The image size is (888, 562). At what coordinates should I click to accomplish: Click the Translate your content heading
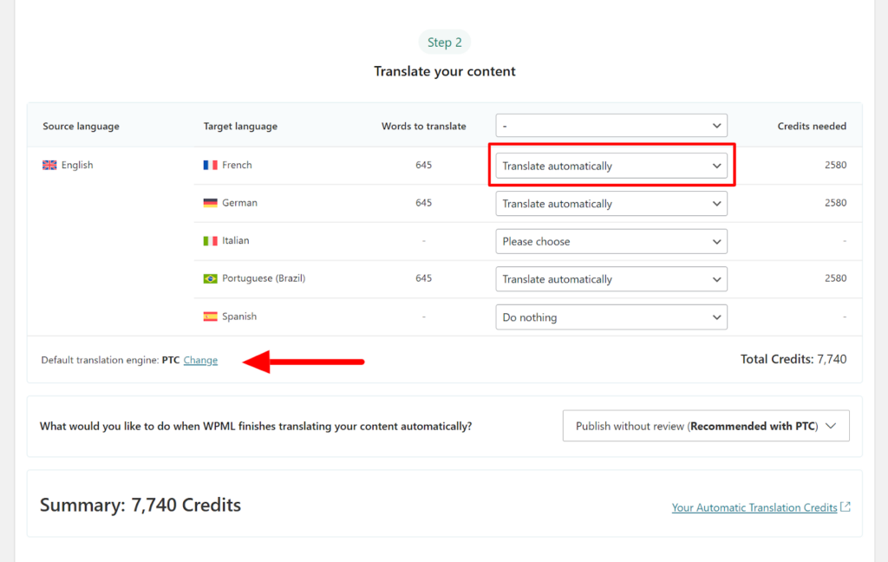(444, 71)
